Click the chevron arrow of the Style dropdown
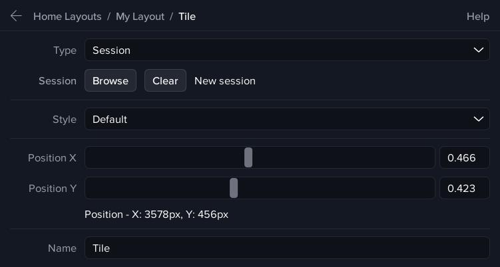Screen dimensions: 500x267 click(478, 120)
